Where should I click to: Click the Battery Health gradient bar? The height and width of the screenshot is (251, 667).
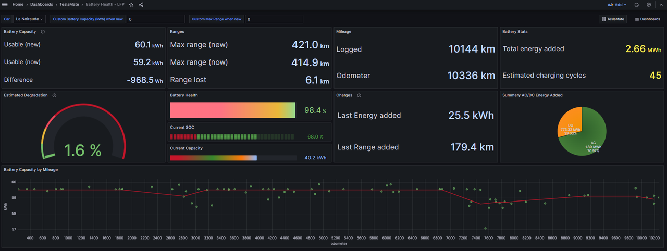(x=233, y=110)
